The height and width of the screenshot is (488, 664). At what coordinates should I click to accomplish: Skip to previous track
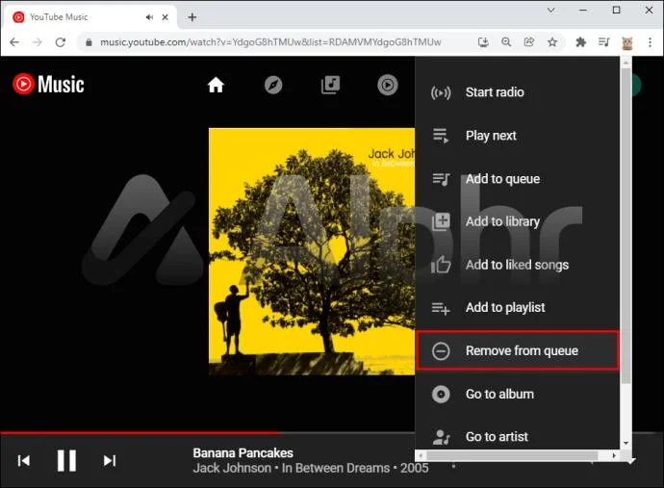[x=24, y=460]
